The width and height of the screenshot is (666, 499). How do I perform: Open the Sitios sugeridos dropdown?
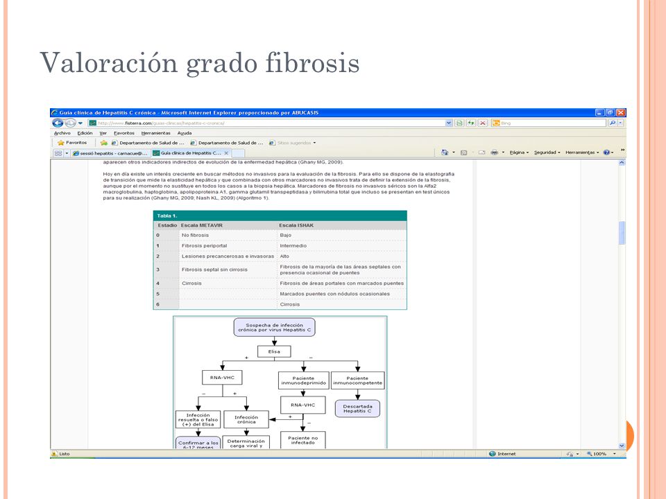point(293,143)
